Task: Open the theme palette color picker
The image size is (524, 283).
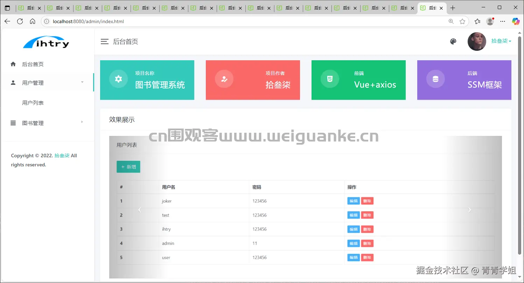Action: [x=453, y=41]
